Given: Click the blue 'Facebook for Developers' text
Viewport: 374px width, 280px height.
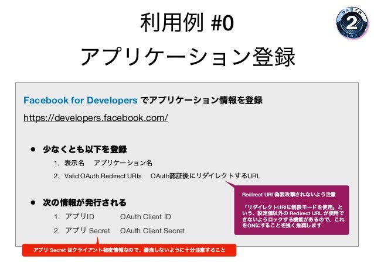Looking at the screenshot, I should (x=80, y=100).
